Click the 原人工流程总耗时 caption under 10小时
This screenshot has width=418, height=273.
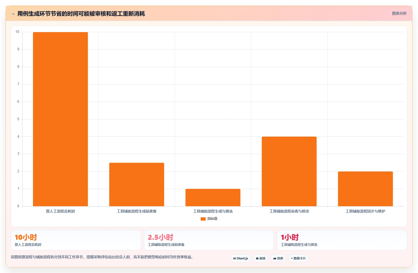pos(28,245)
